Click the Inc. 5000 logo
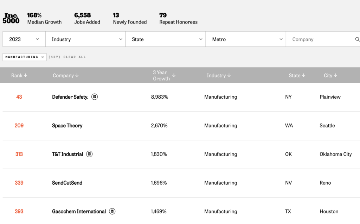Viewport: 360px width, 224px height. (x=11, y=18)
